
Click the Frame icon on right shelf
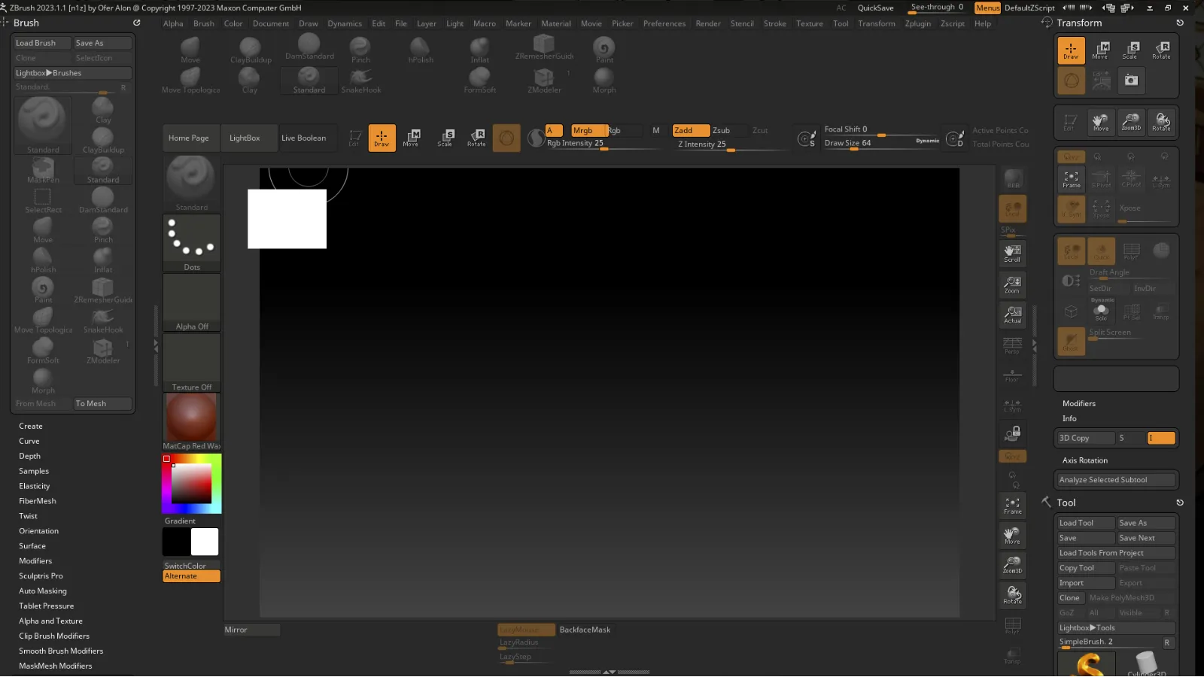[1012, 505]
